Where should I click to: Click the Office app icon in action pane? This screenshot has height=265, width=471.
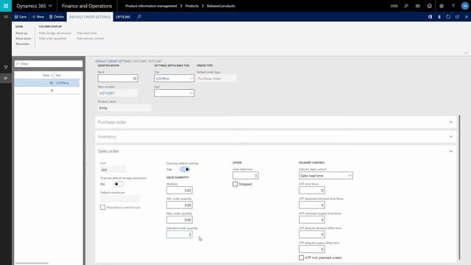pyautogui.click(x=430, y=17)
